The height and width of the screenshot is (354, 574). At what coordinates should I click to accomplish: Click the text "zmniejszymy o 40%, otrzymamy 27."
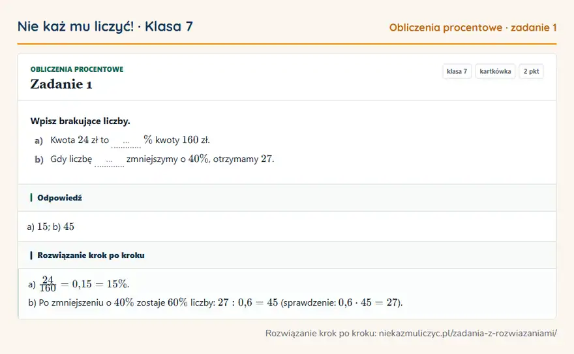[200, 159]
